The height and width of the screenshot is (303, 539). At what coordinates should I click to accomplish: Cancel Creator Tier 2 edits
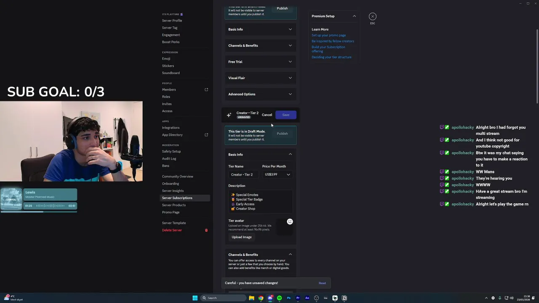(x=267, y=115)
